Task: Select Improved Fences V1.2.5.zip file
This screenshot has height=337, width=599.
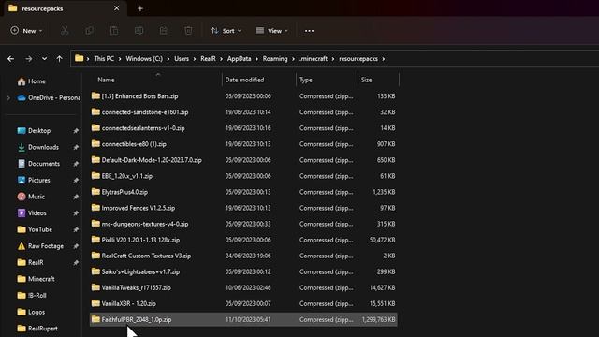Action: [243, 208]
